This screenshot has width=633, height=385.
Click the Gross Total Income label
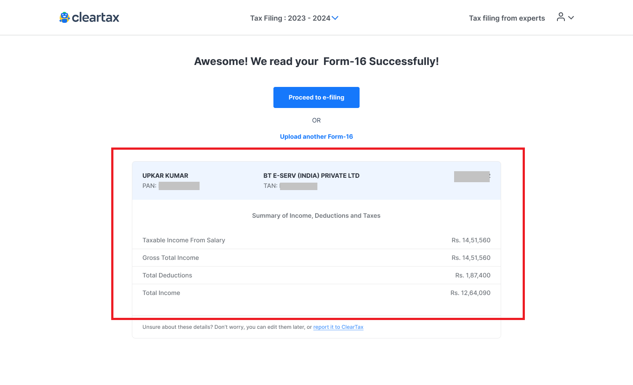(x=171, y=258)
